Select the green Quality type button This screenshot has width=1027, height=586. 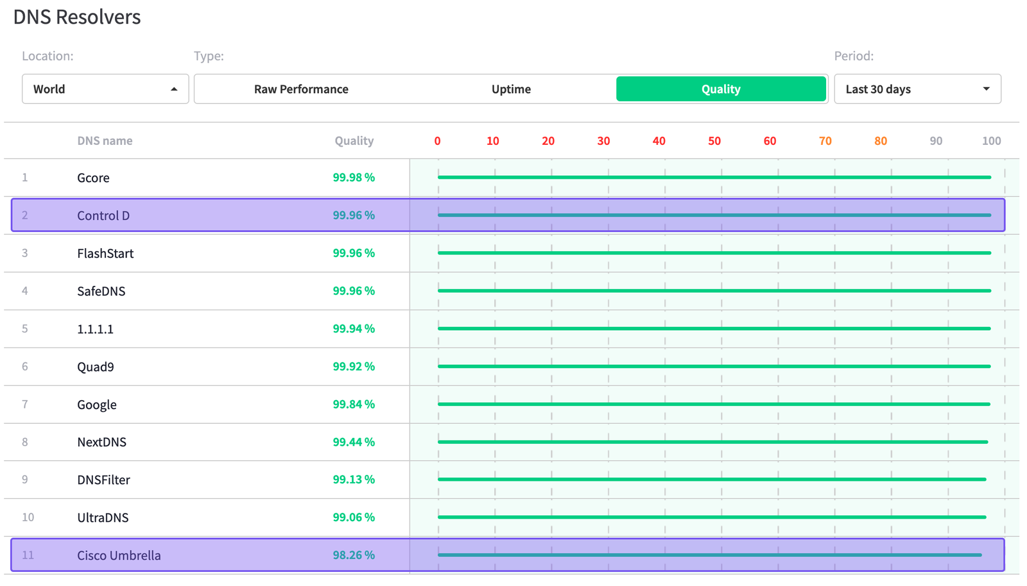(720, 89)
